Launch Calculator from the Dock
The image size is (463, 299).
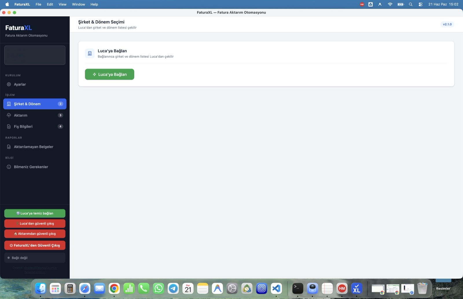pyautogui.click(x=70, y=288)
